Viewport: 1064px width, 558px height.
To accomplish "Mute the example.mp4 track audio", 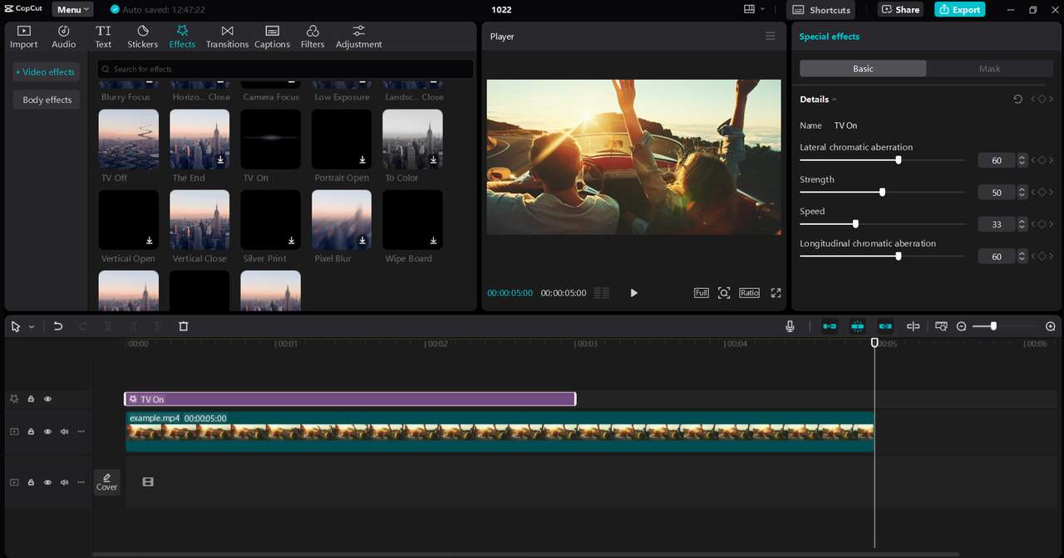I will click(64, 432).
